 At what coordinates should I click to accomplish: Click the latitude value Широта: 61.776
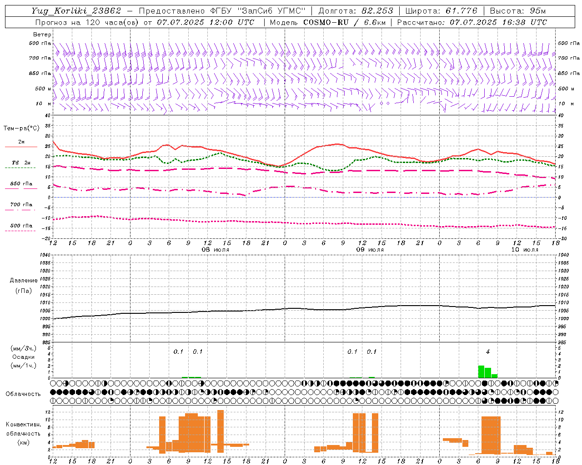point(441,11)
